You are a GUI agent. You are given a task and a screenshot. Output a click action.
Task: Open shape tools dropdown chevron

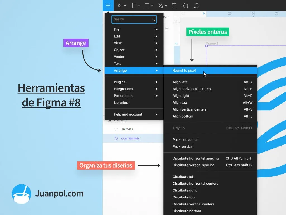click(x=152, y=6)
